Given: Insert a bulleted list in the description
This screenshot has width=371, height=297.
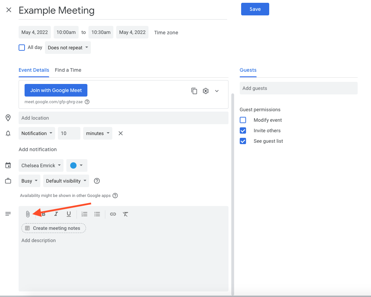Looking at the screenshot, I should 97,214.
